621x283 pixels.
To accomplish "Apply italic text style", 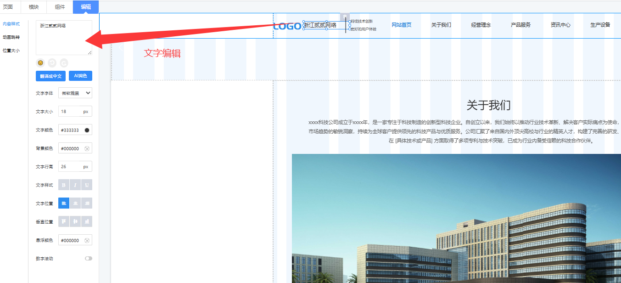I will (x=75, y=185).
